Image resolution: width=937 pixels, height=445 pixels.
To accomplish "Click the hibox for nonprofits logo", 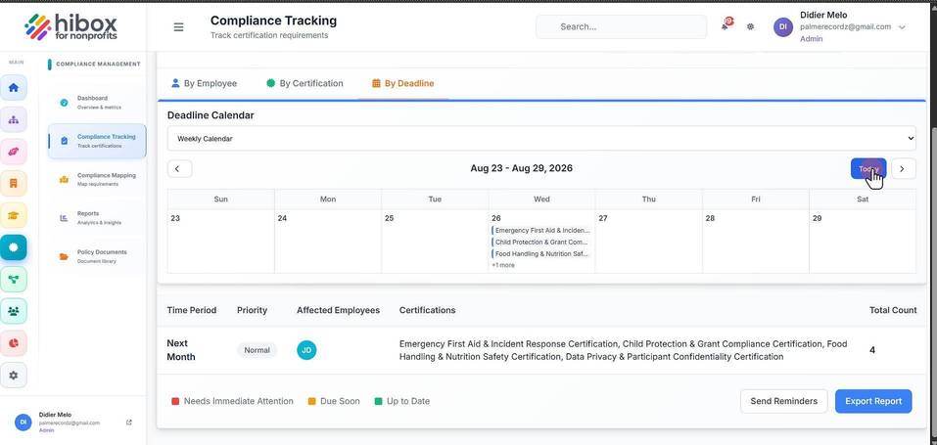I will (x=71, y=26).
